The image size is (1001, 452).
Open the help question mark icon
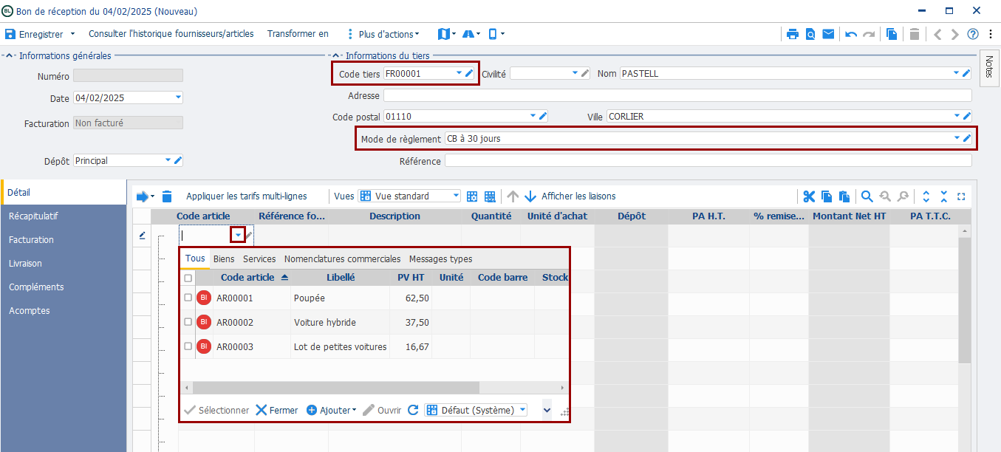973,34
